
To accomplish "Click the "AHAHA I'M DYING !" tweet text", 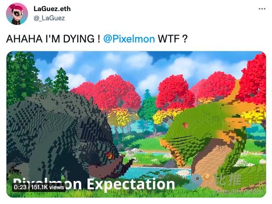I will point(53,39).
